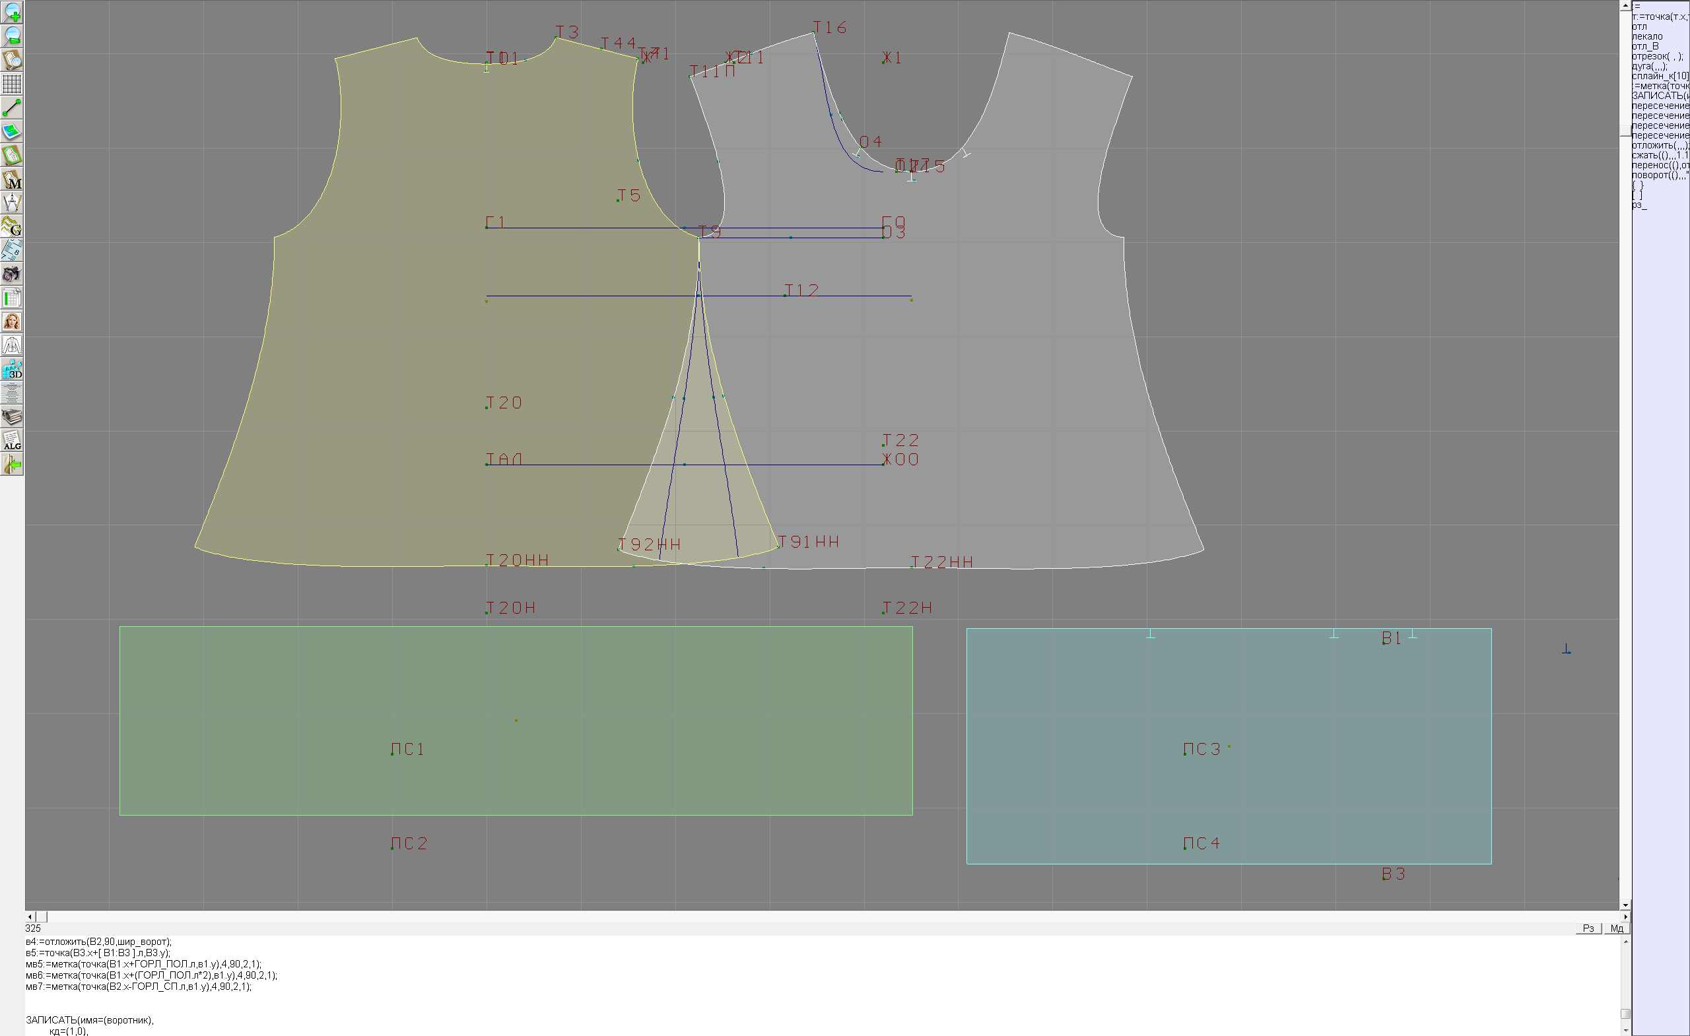Click the zoom in magnifier icon

12,12
